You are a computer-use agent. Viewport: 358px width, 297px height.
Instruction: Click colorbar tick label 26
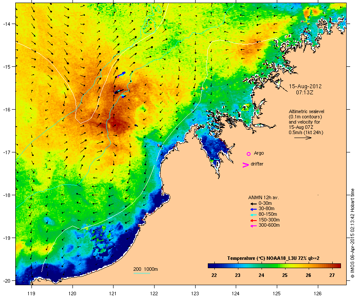click(x=308, y=275)
